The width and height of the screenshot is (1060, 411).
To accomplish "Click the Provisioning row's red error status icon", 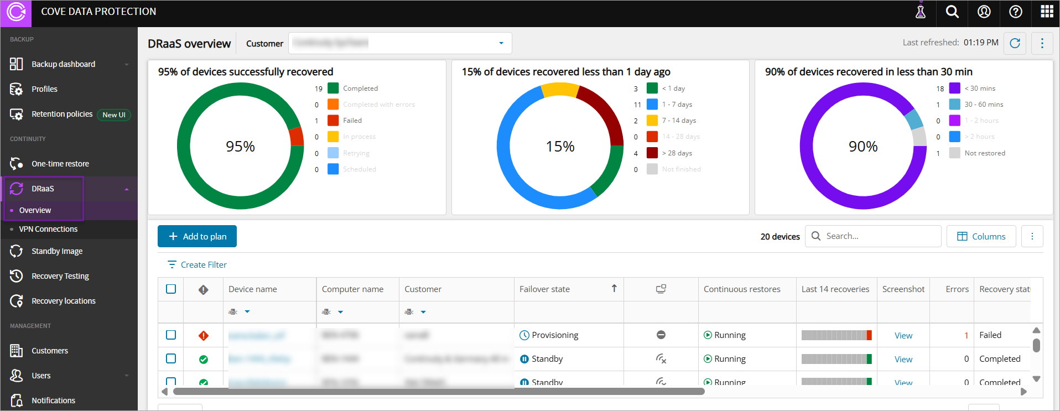I will click(204, 335).
